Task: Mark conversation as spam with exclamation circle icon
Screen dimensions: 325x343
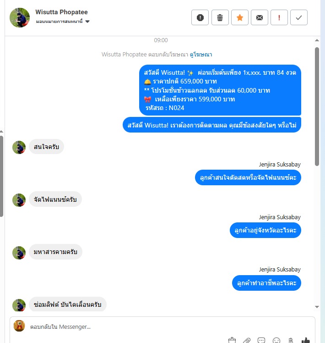Action: pyautogui.click(x=200, y=17)
